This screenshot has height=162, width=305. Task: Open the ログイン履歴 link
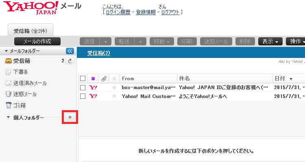(x=118, y=12)
